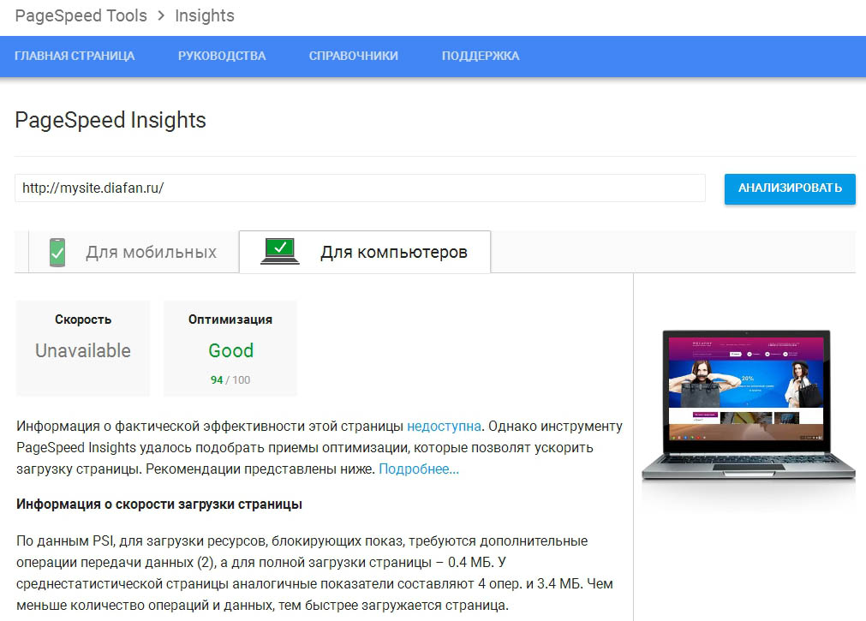This screenshot has width=866, height=621.
Task: Click the Оптимизация Good score card
Action: point(230,348)
